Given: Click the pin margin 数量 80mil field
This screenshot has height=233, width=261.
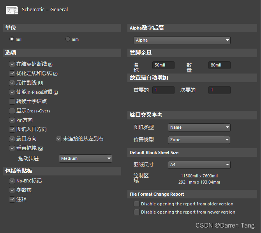Looking at the screenshot, I should (x=219, y=65).
